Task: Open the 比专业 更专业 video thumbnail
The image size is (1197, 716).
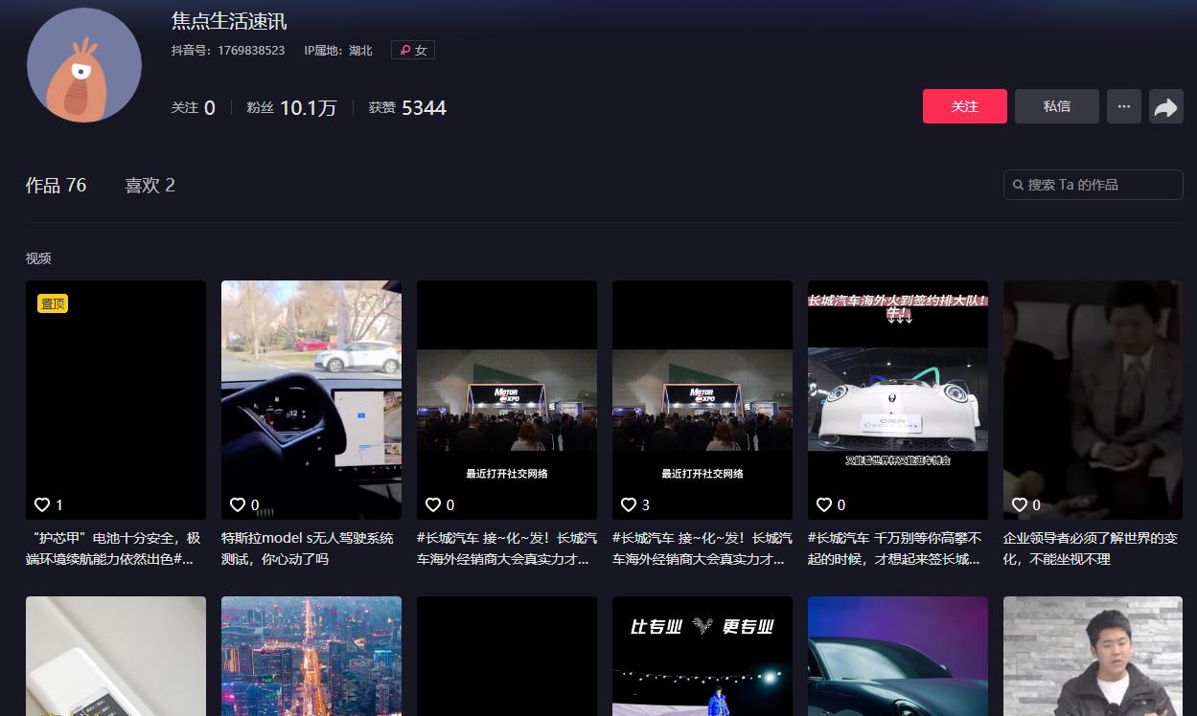Action: 702,657
